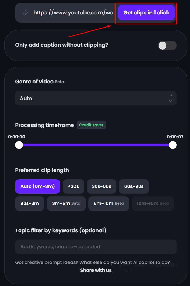Click the purple processing timeframe track
190x286 pixels.
click(96, 145)
